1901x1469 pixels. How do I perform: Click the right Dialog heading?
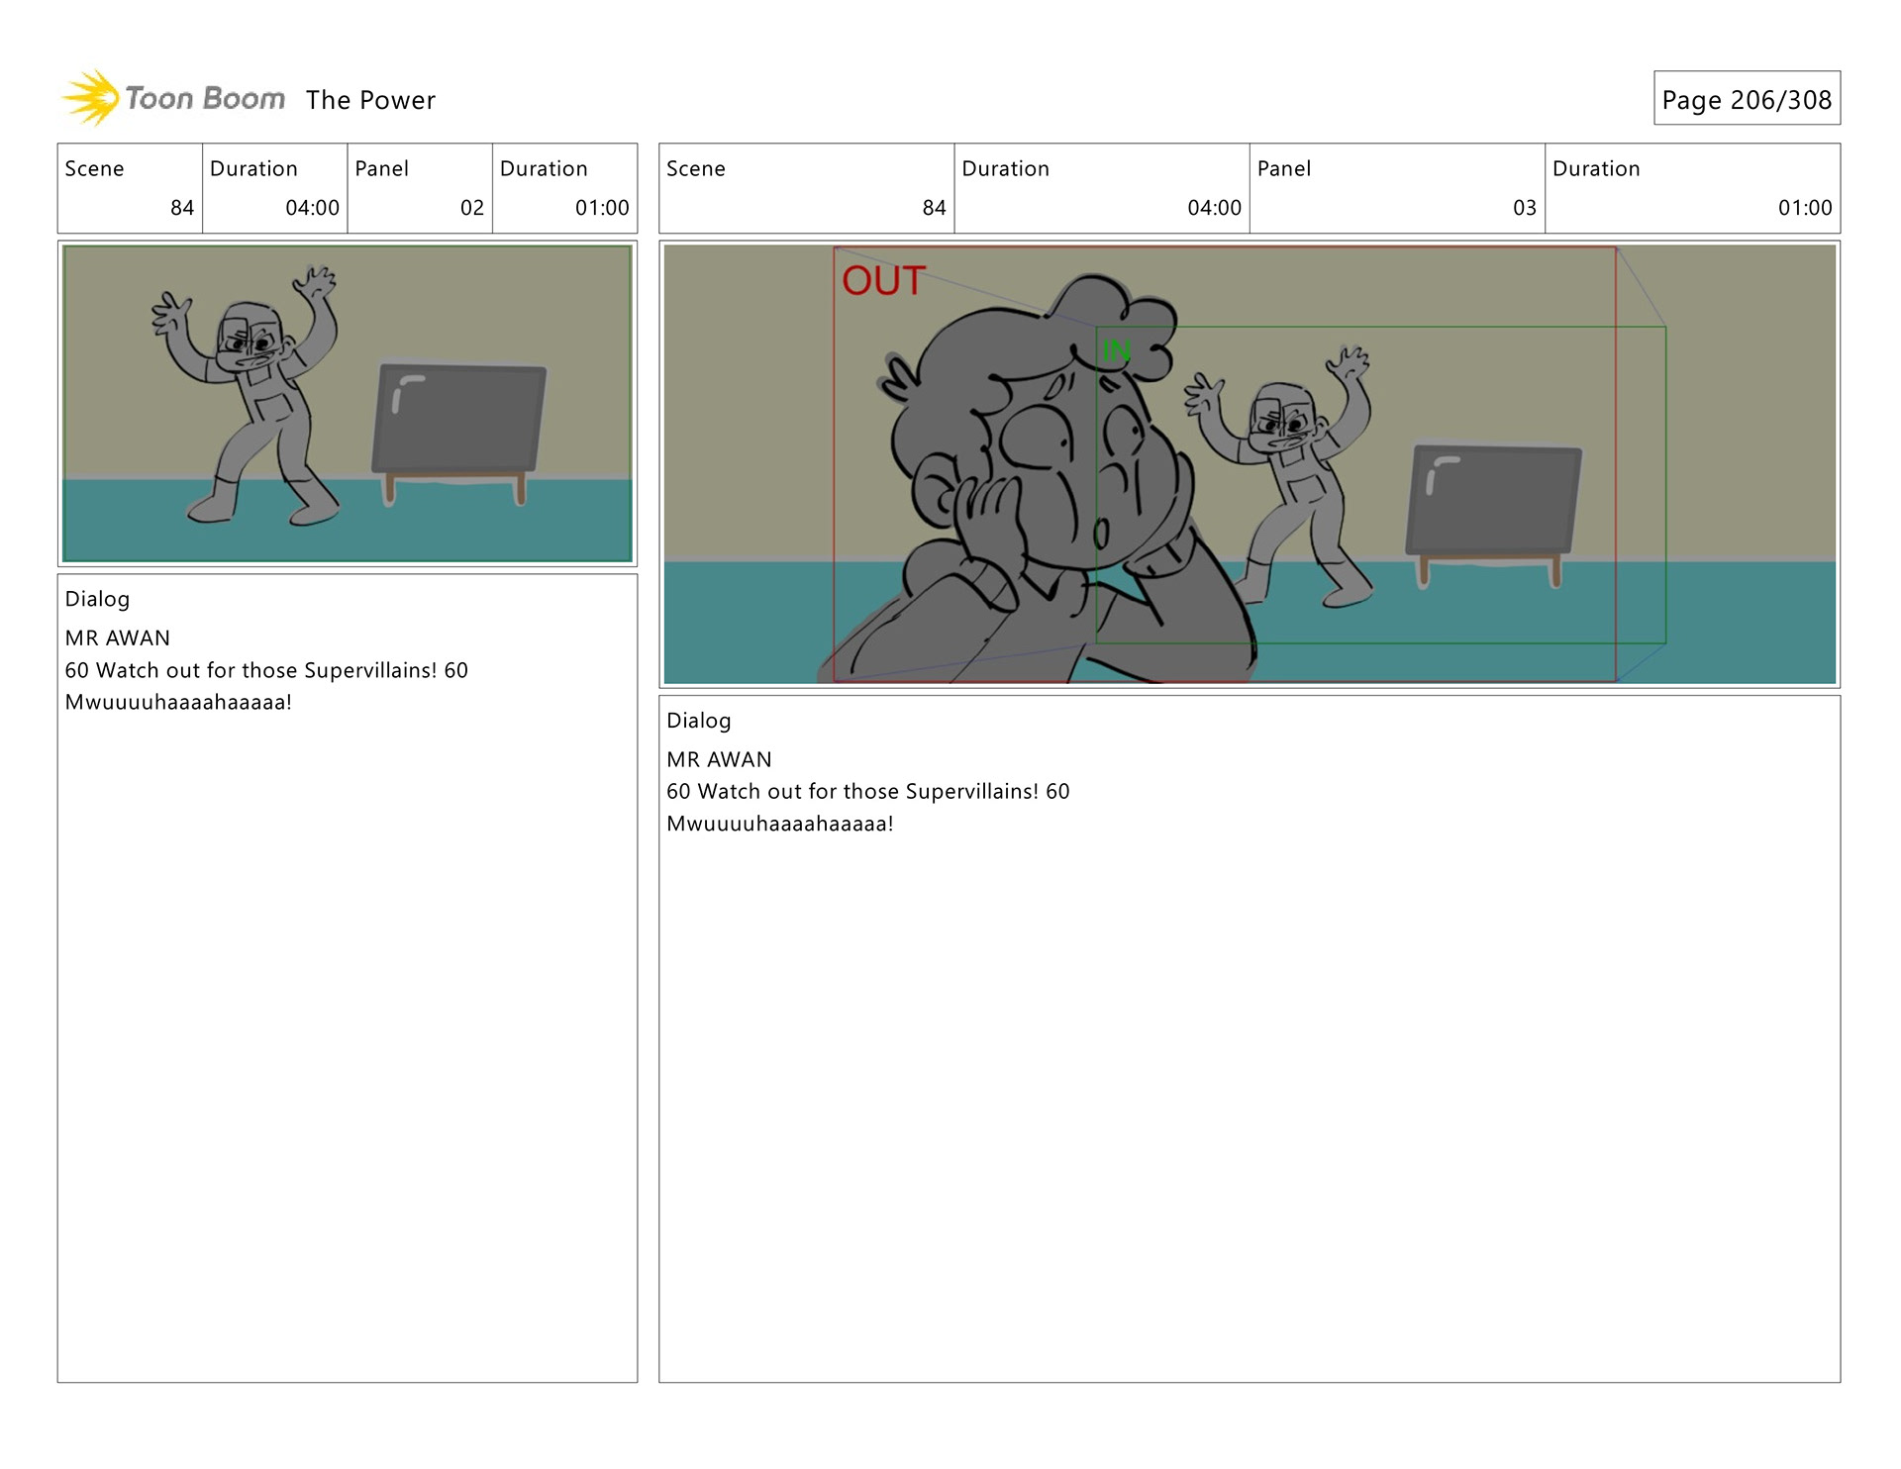(x=698, y=721)
